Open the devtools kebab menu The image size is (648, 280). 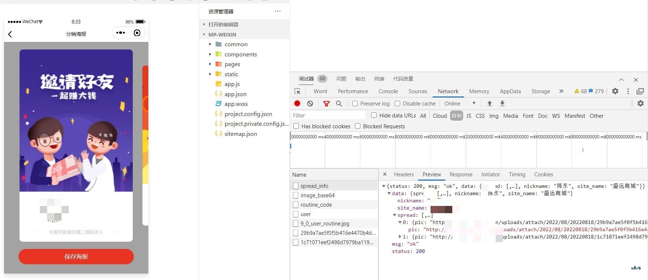[628, 91]
